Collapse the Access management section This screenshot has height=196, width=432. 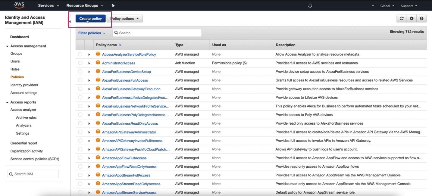point(7,46)
